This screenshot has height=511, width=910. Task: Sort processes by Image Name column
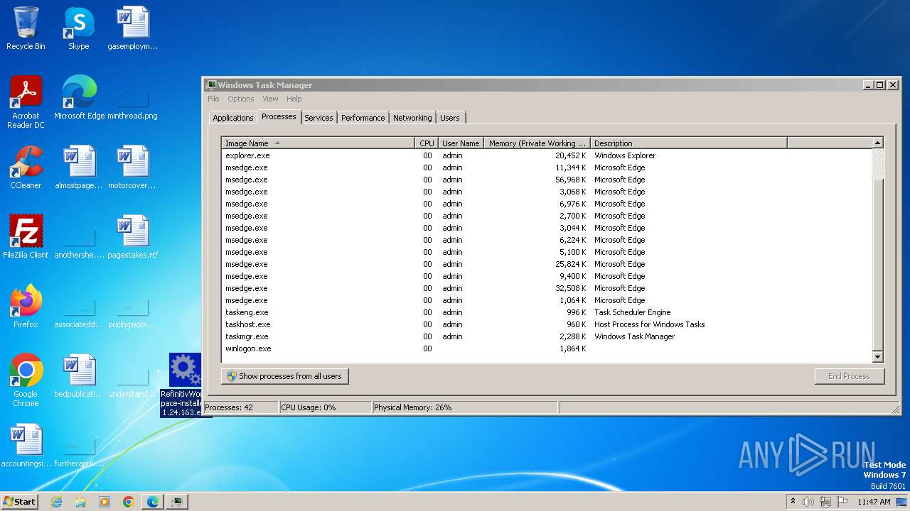[x=318, y=143]
